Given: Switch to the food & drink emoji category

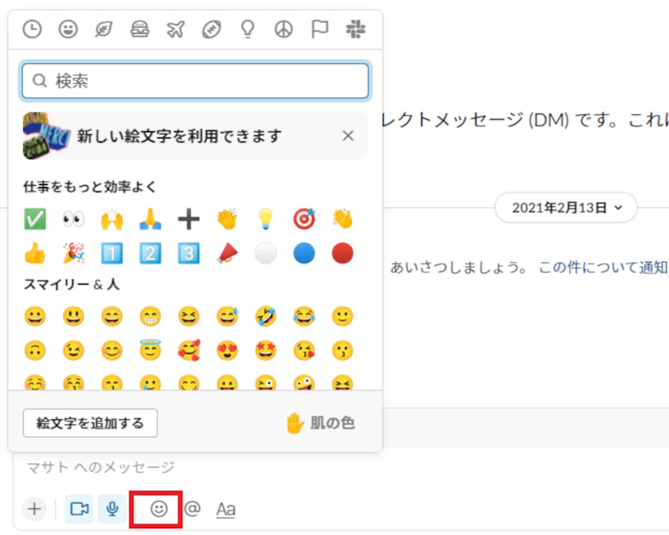Looking at the screenshot, I should click(140, 30).
